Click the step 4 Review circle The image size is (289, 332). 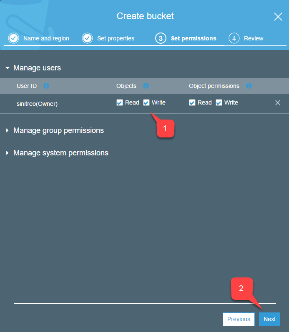coord(234,38)
